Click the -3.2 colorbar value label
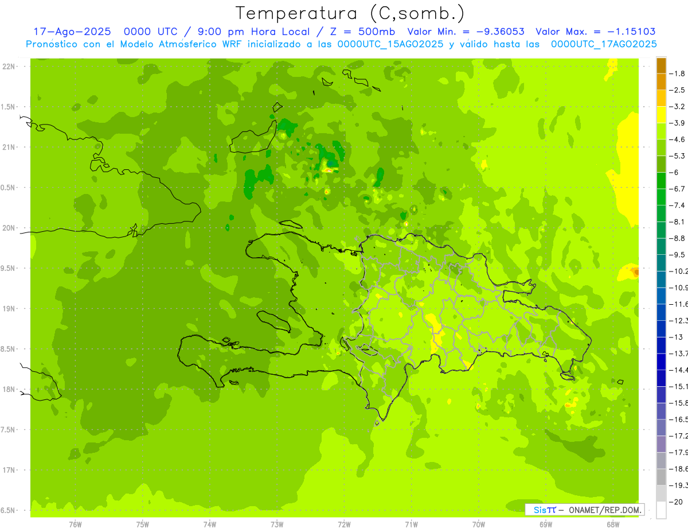The image size is (688, 532). [678, 107]
